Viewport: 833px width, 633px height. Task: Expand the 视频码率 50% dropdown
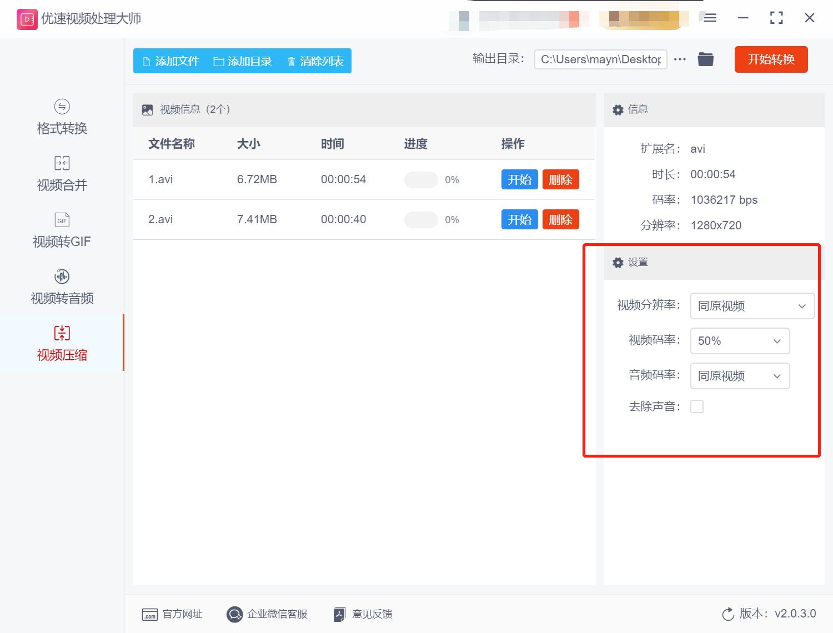coord(740,341)
